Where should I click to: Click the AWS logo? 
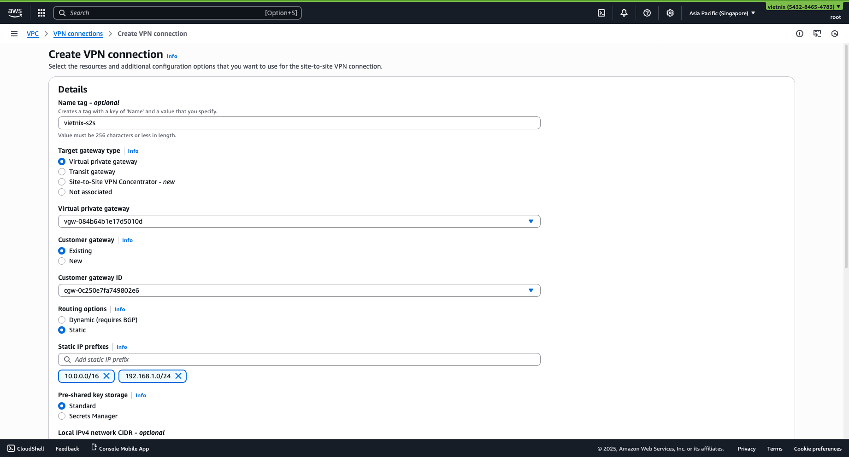tap(14, 12)
